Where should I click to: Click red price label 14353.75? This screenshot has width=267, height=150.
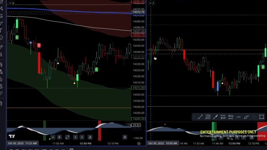pyautogui.click(x=139, y=35)
